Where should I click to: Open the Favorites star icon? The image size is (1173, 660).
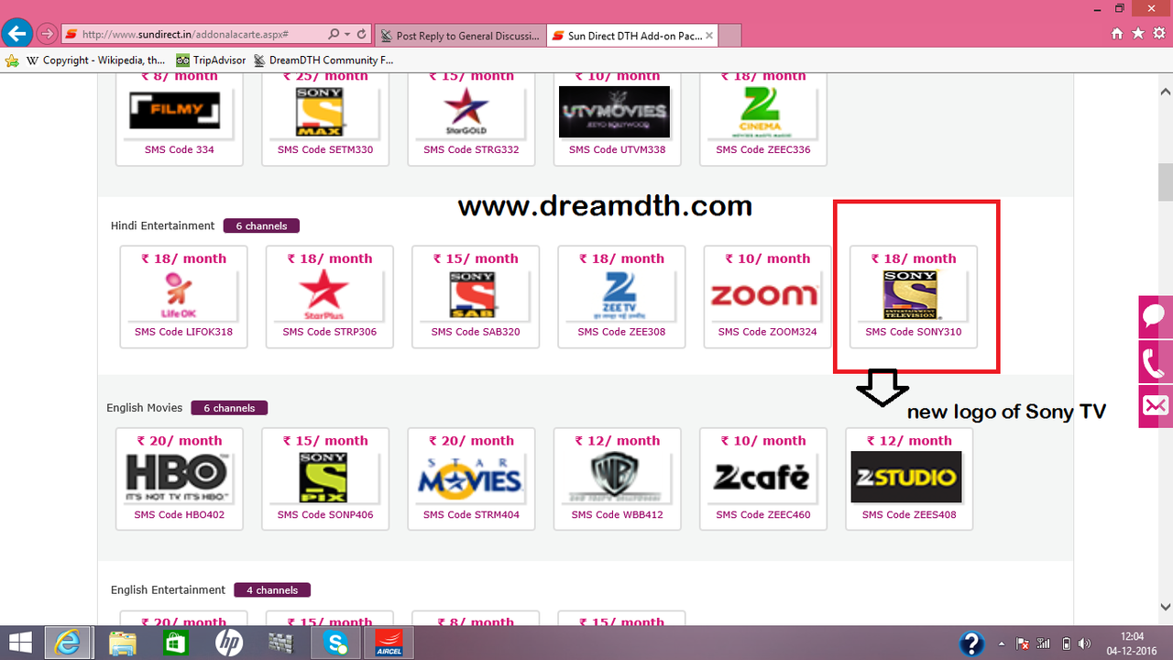[1137, 34]
